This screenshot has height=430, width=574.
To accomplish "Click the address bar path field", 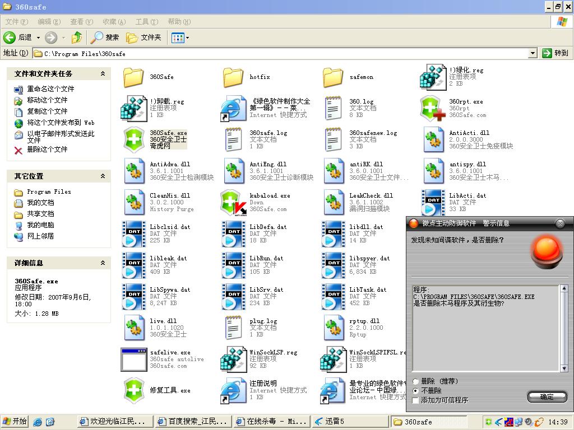I will click(281, 54).
